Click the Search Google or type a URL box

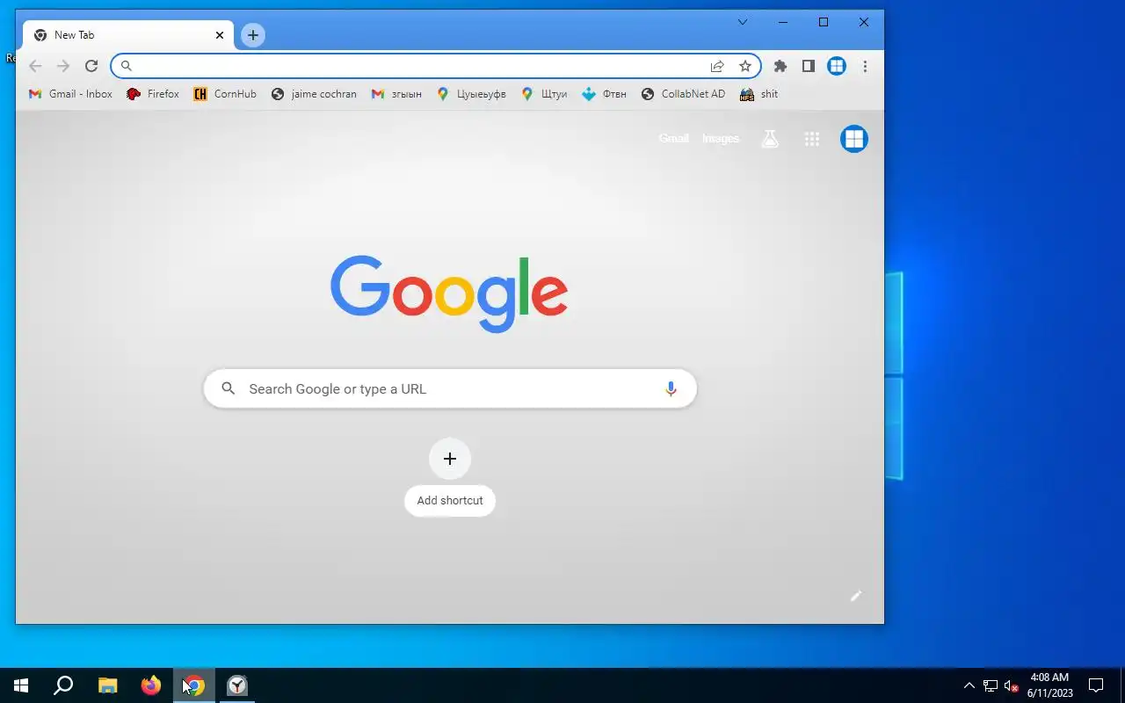(450, 388)
